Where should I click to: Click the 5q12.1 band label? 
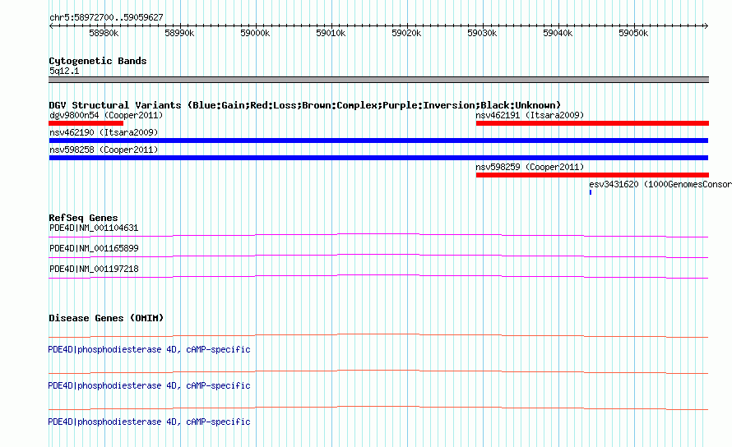pos(64,71)
